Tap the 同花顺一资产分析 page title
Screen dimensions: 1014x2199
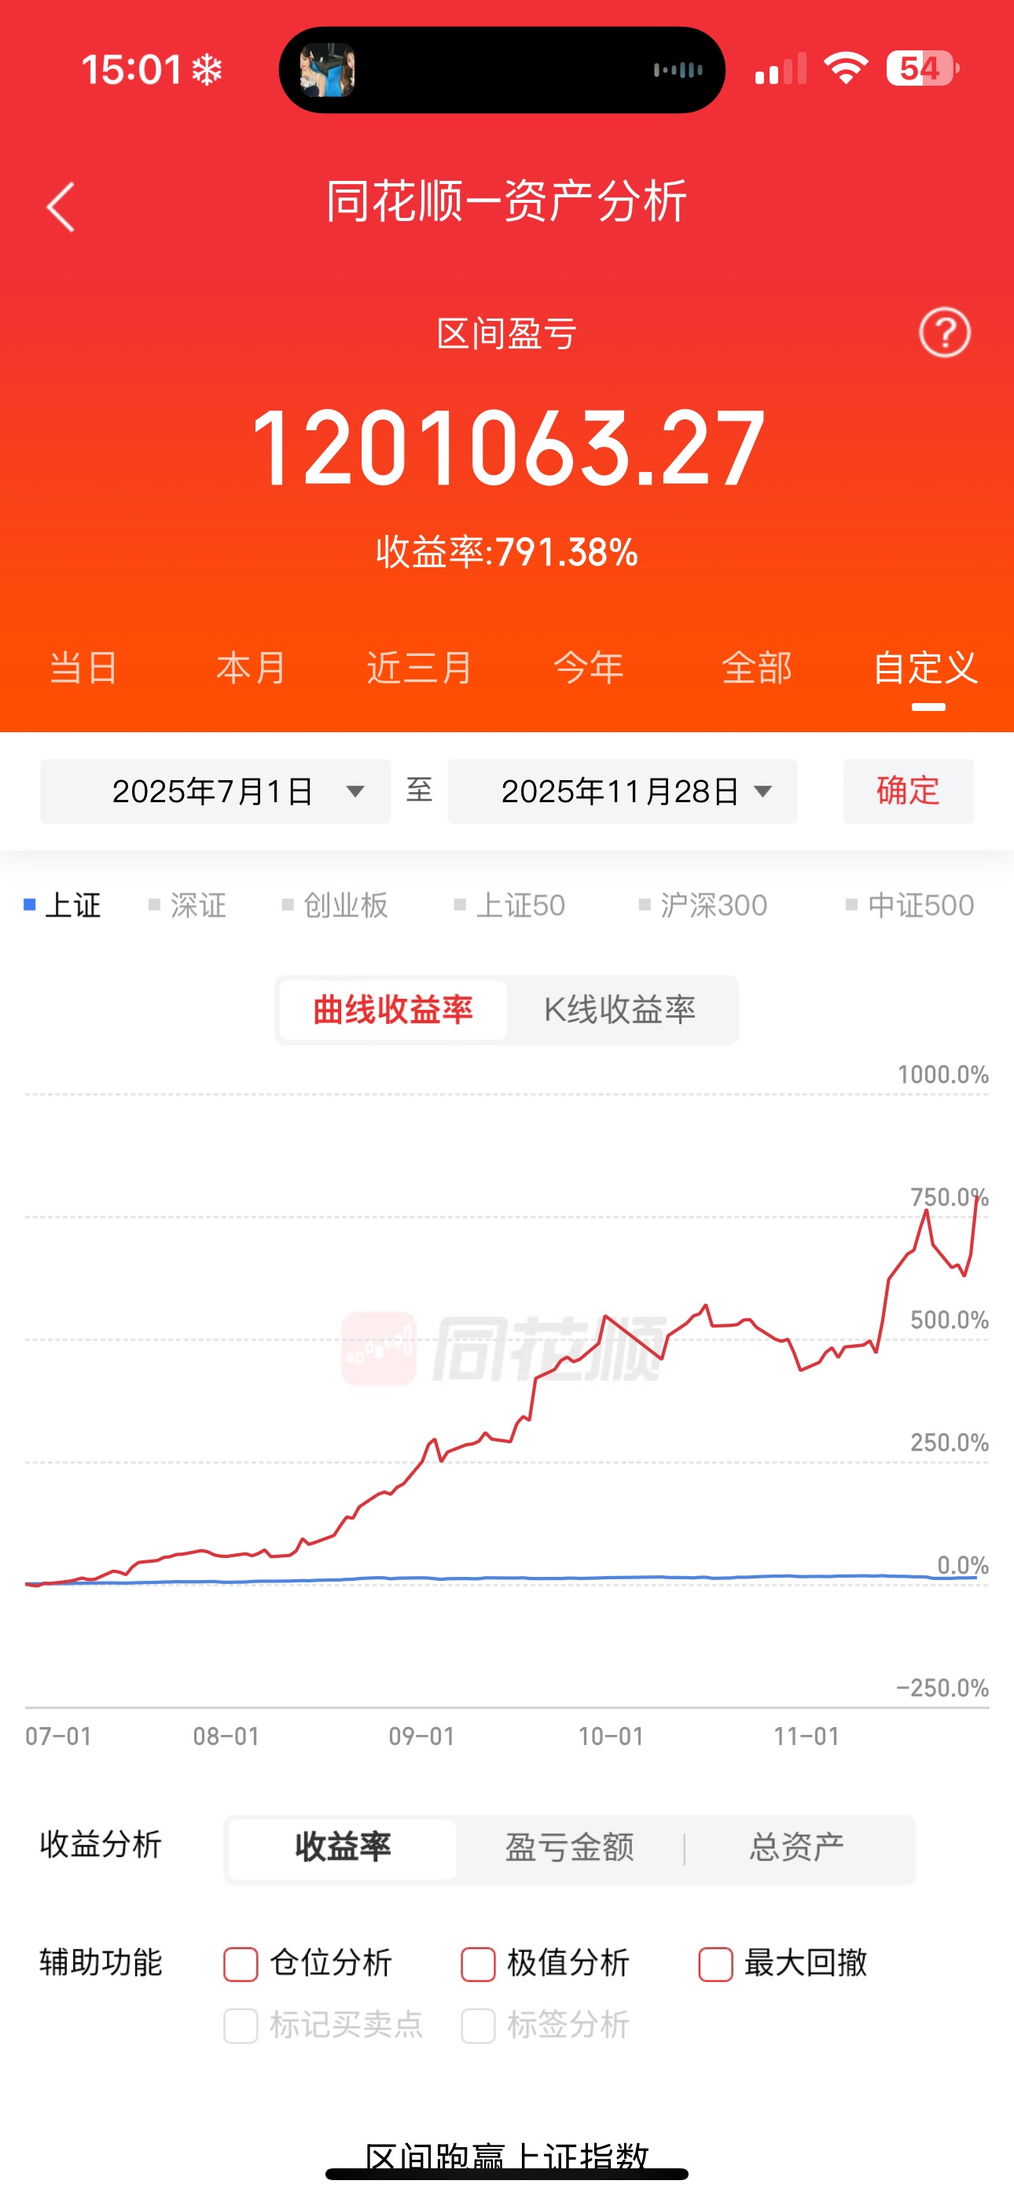507,202
